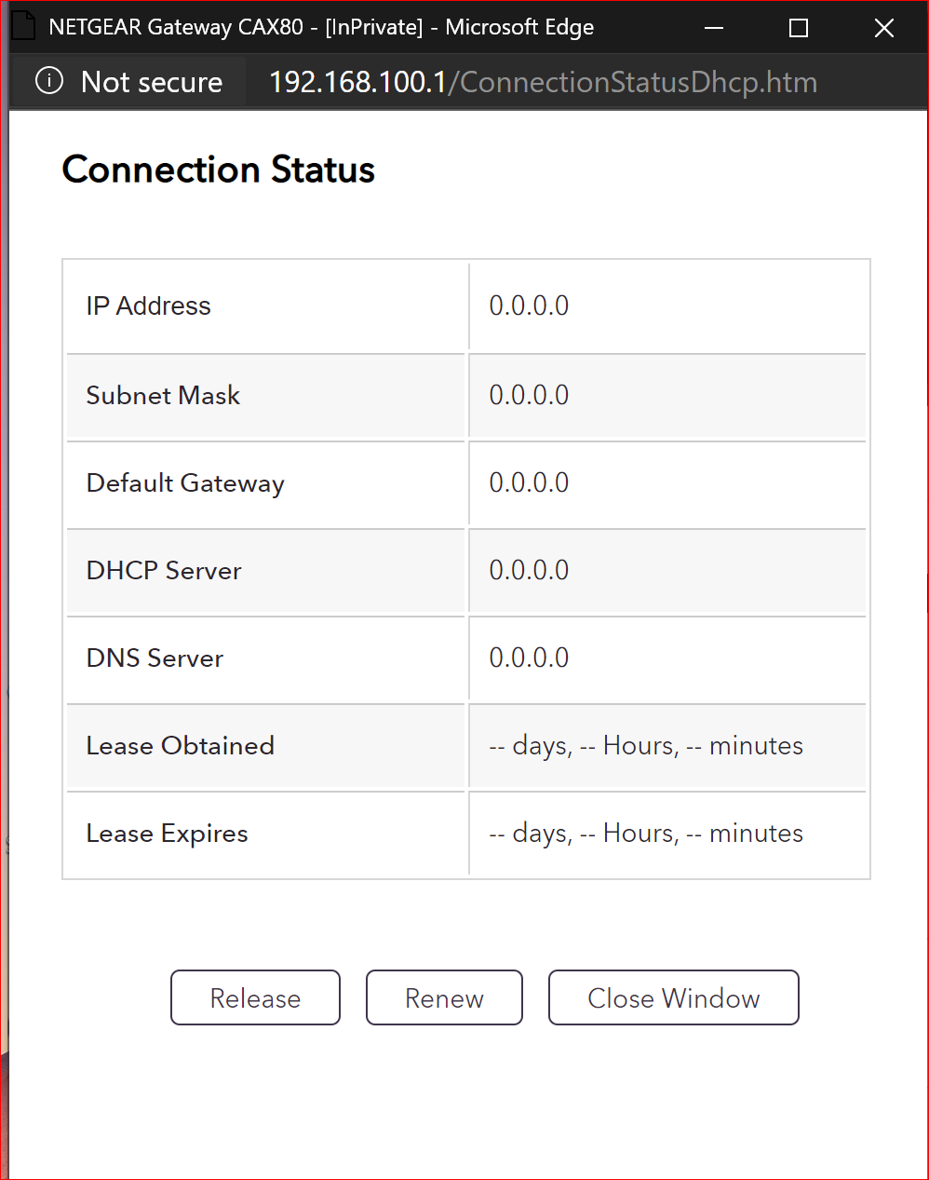
Task: Select the DHCP Server row label
Action: (x=163, y=570)
